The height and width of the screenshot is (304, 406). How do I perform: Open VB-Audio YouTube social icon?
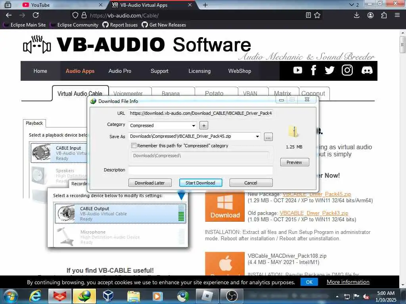(297, 70)
